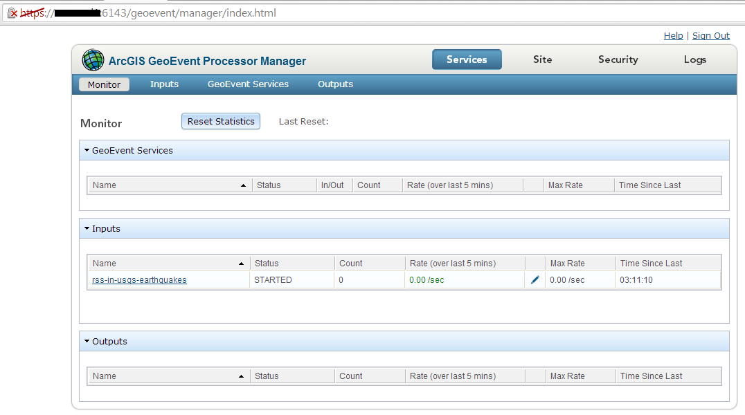The width and height of the screenshot is (745, 415).
Task: Click Count column header in Outputs table
Action: (370, 376)
